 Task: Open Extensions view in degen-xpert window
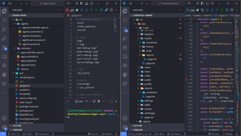pyautogui.click(x=4, y=48)
